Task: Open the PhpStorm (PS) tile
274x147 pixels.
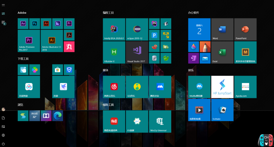Action: (155, 24)
